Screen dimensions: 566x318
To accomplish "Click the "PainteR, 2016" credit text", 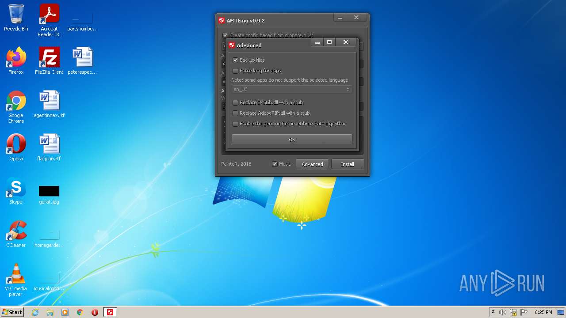I will (x=236, y=164).
